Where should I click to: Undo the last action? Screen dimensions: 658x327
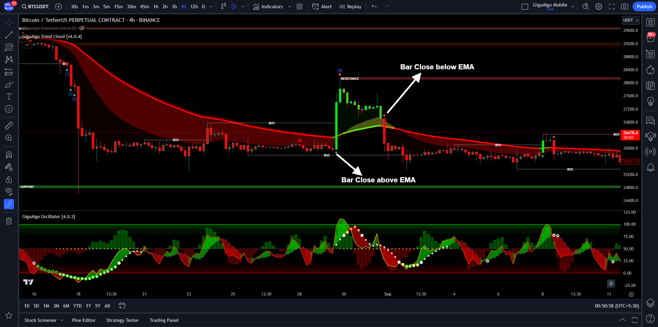click(x=374, y=7)
